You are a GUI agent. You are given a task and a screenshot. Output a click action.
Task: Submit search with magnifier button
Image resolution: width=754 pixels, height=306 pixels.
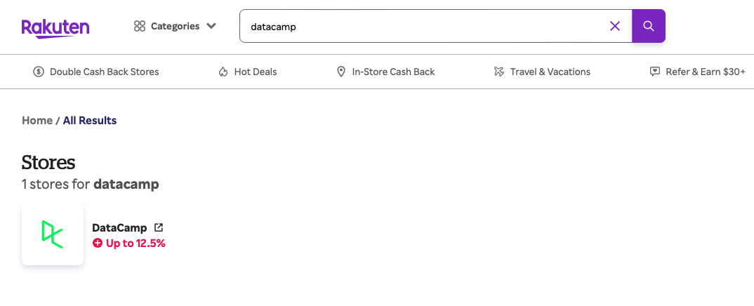(648, 26)
